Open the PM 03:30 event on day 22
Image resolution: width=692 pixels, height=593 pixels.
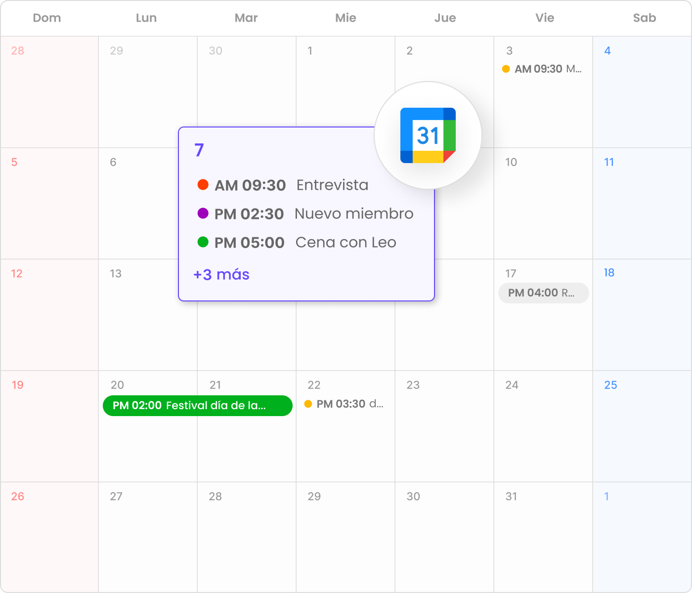[x=349, y=404]
